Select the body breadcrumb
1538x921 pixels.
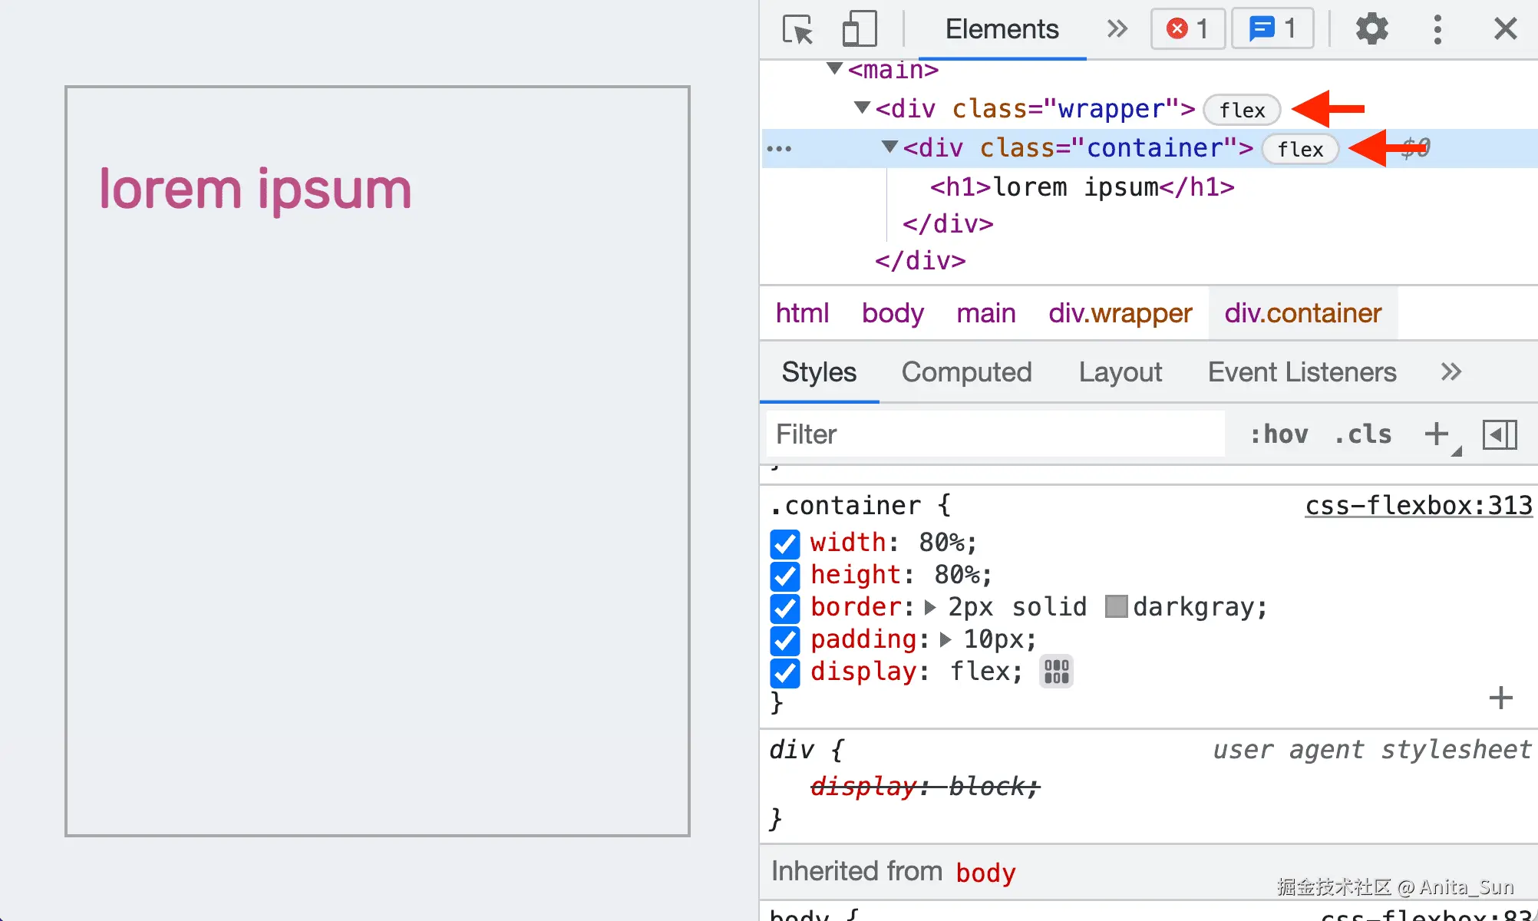(893, 313)
